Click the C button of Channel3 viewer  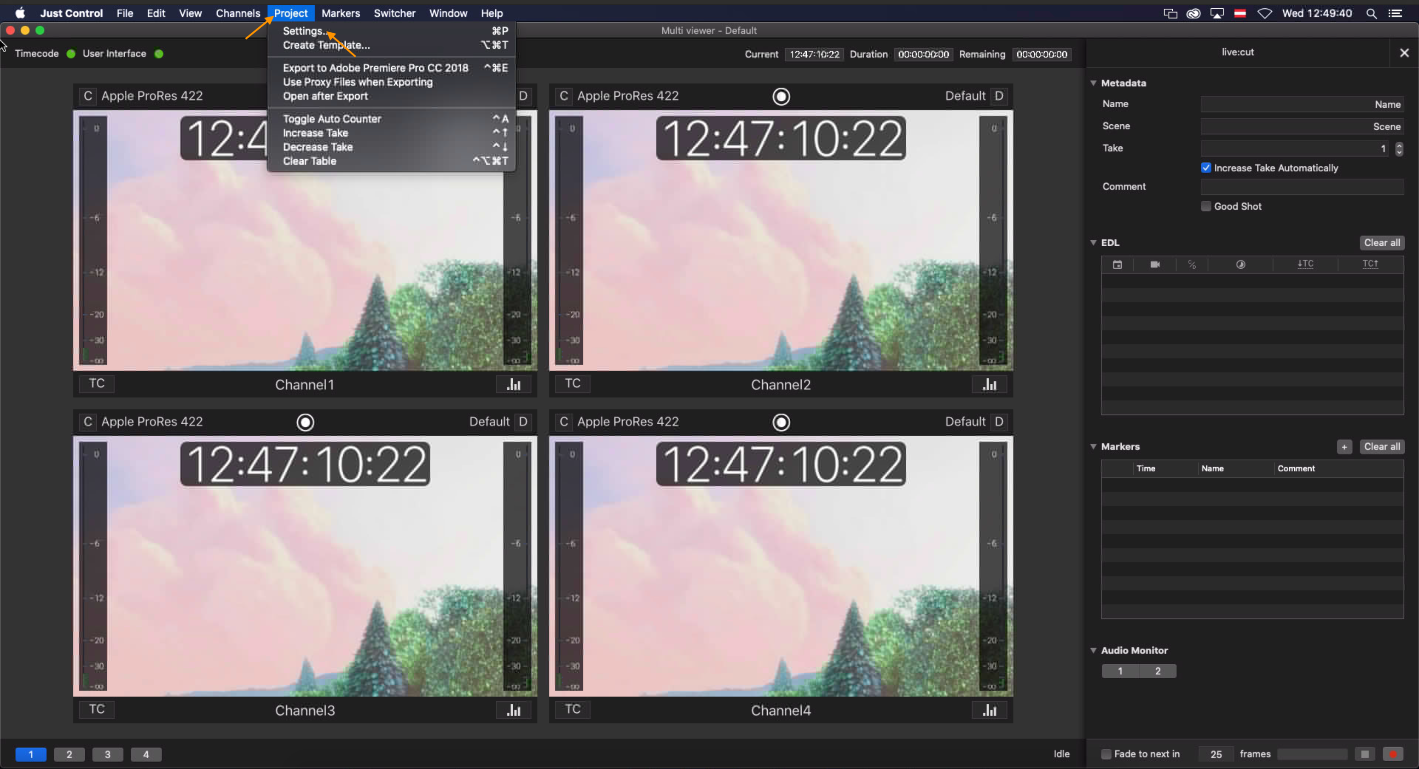pyautogui.click(x=87, y=422)
